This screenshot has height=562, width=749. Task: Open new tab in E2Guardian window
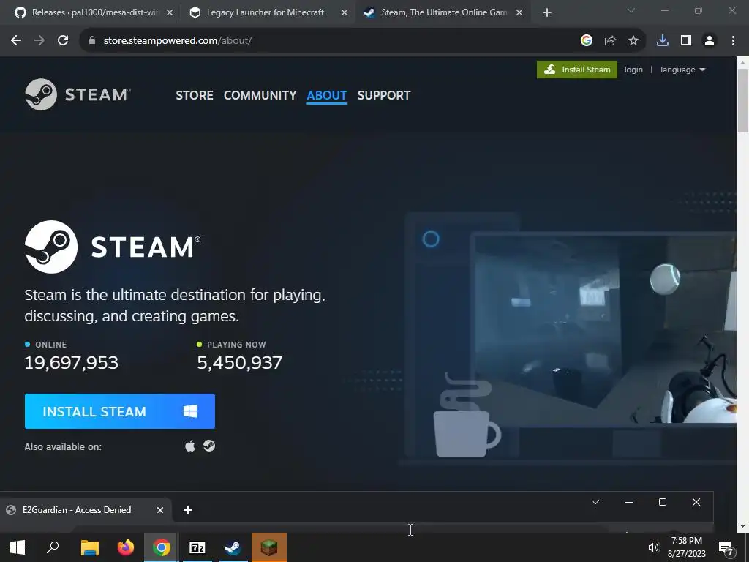[x=188, y=510]
